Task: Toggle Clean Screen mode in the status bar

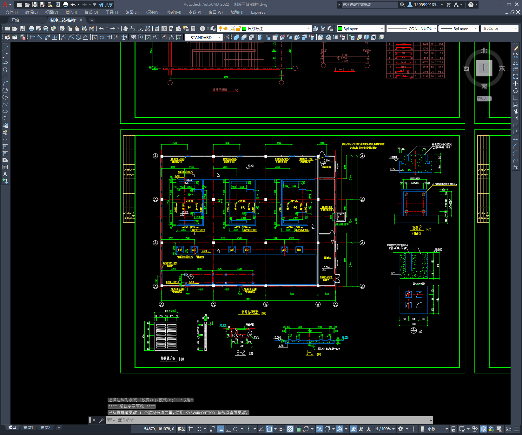Action: click(x=508, y=429)
